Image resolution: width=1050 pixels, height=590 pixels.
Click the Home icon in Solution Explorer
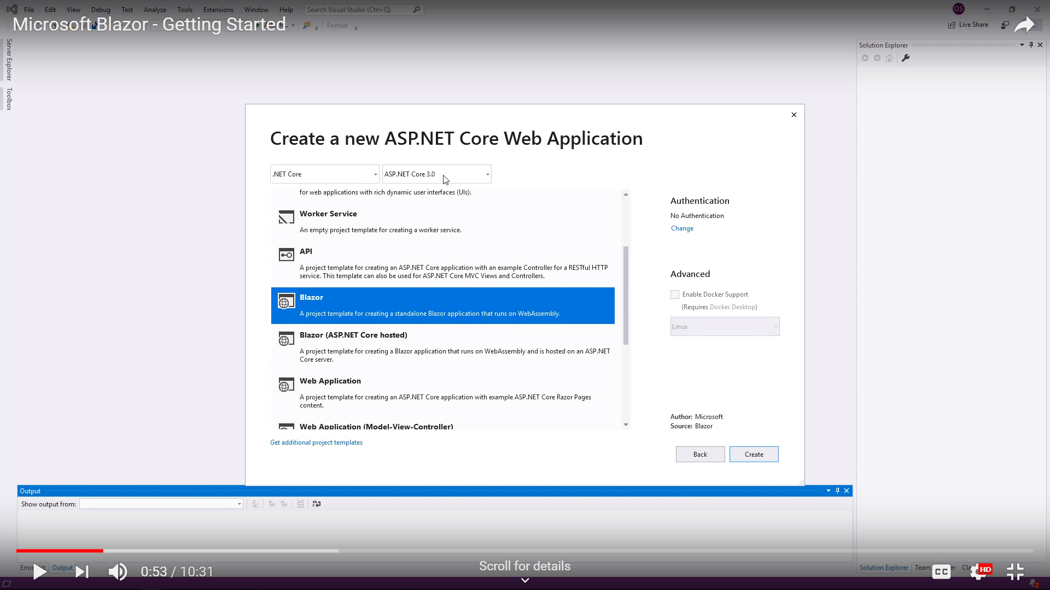click(x=889, y=58)
